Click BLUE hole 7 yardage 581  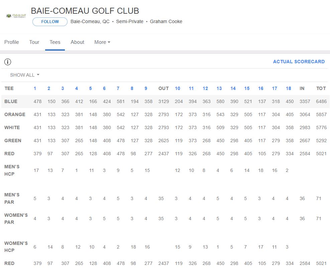121,101
